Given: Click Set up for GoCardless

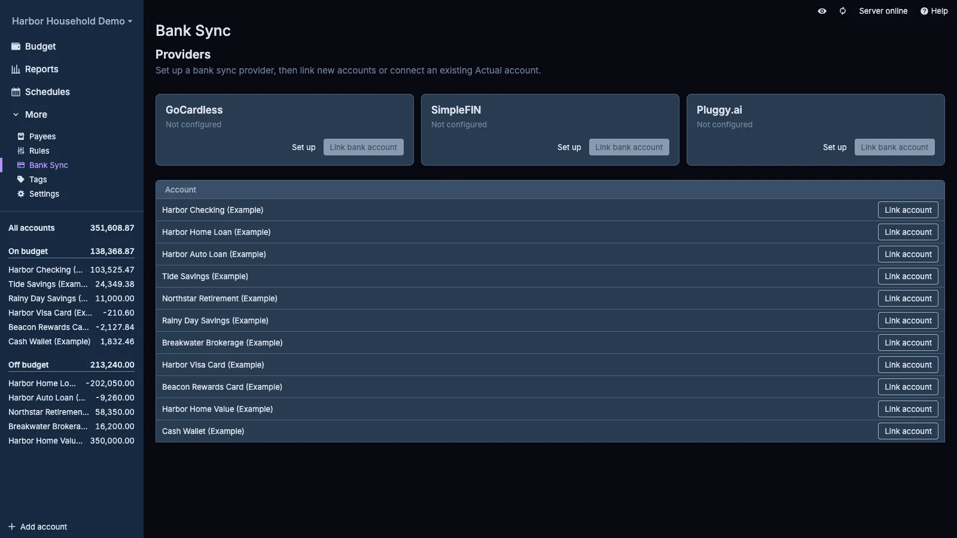Looking at the screenshot, I should 303,147.
